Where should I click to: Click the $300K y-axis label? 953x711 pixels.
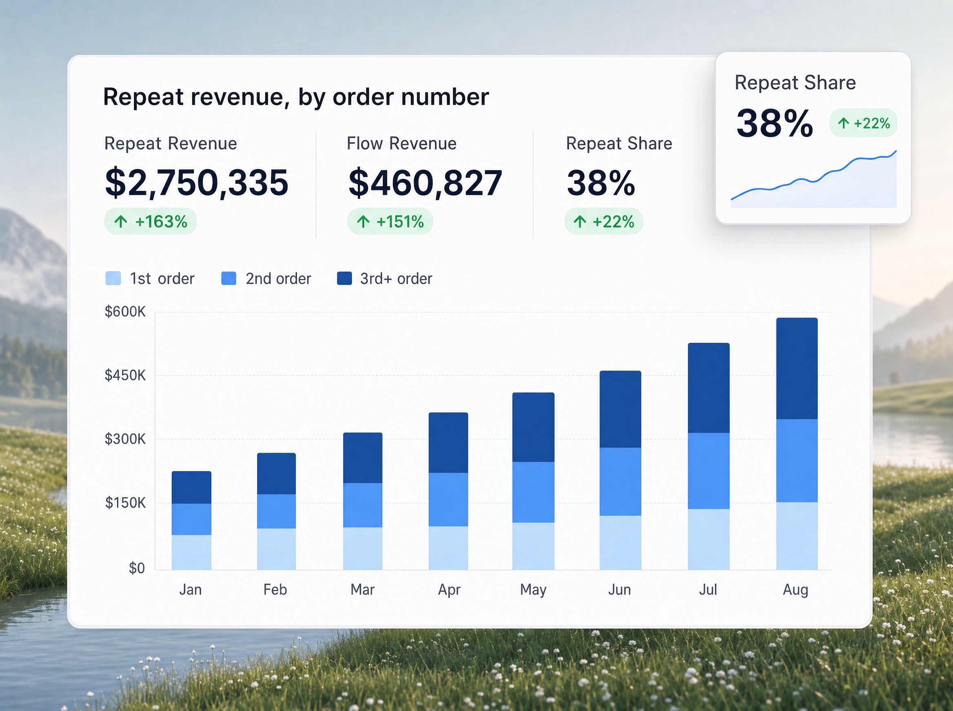(x=125, y=439)
